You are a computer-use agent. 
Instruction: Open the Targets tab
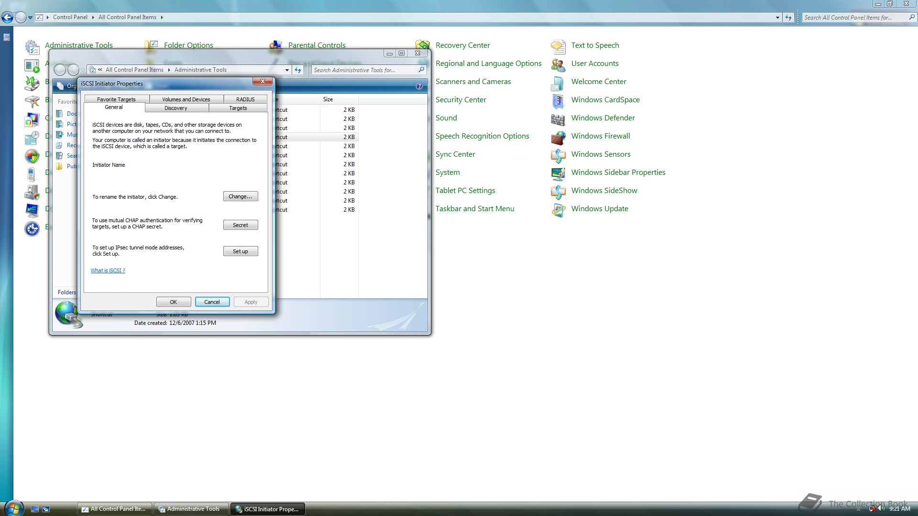pos(238,108)
